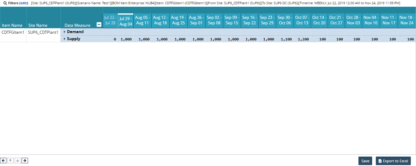416x166 pixels.
Task: Click the left arrow navigation icon
Action: [3, 161]
